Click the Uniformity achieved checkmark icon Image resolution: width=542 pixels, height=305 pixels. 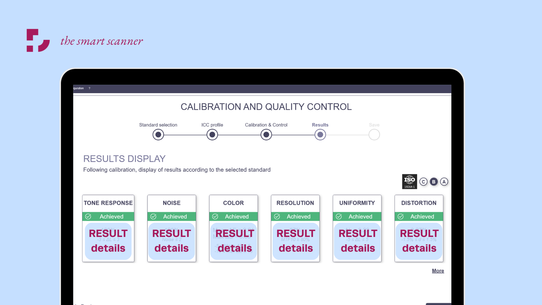(339, 217)
